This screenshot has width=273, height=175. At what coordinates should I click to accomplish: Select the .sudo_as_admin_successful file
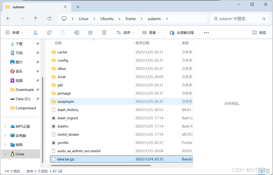pyautogui.click(x=121, y=151)
